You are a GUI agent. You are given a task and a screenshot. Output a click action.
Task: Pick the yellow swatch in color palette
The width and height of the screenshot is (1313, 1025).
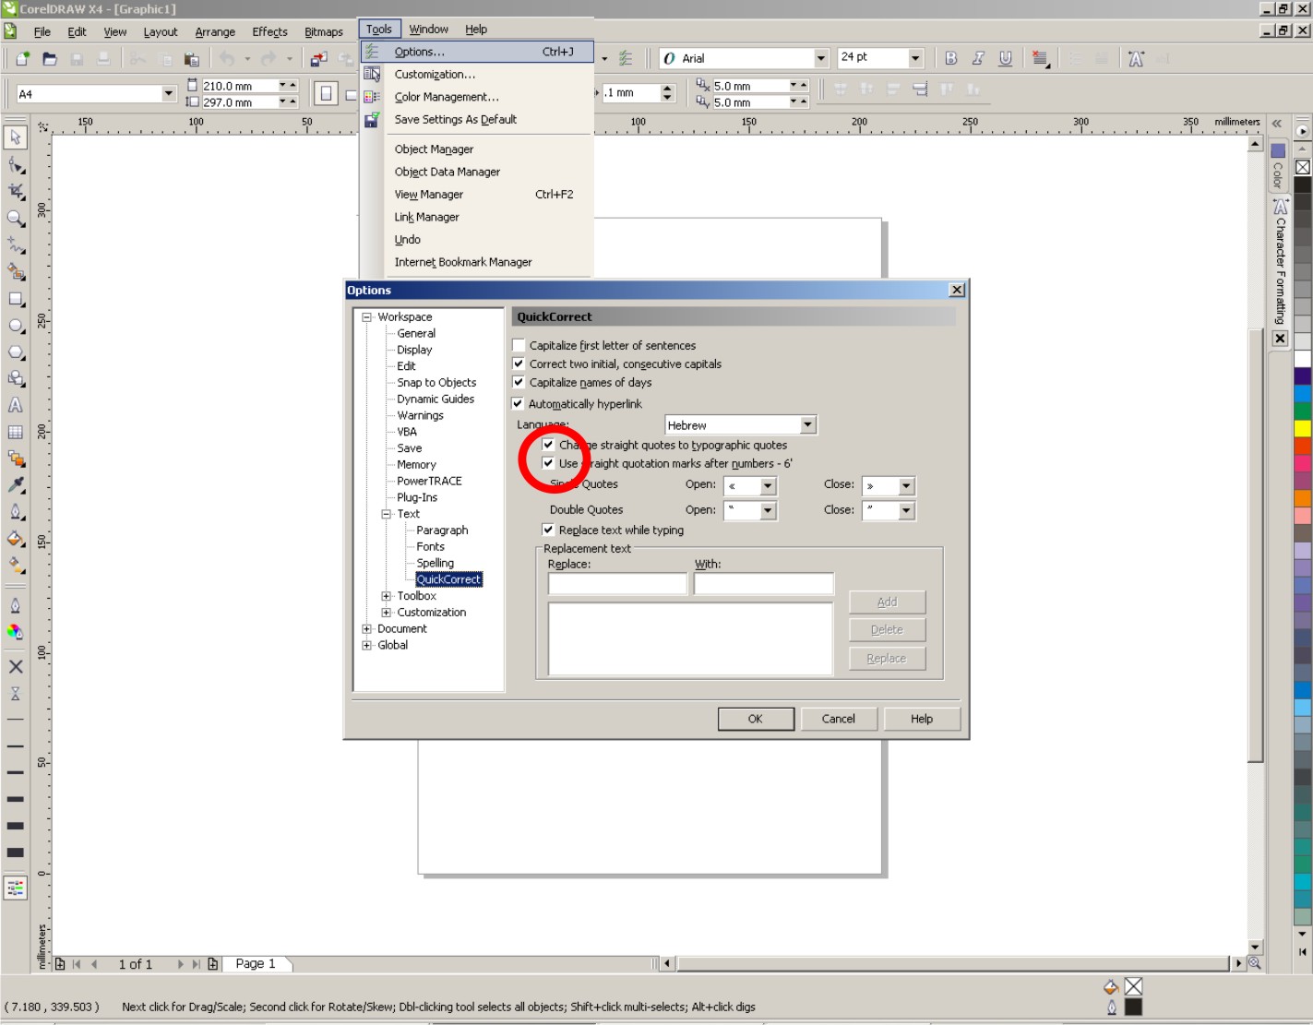click(1302, 428)
